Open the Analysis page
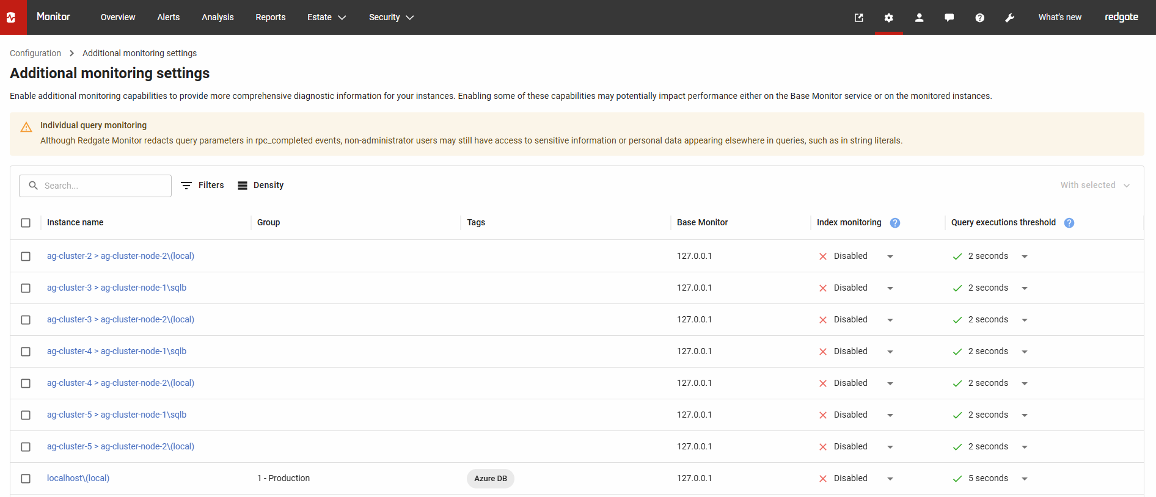Image resolution: width=1156 pixels, height=497 pixels. [218, 18]
